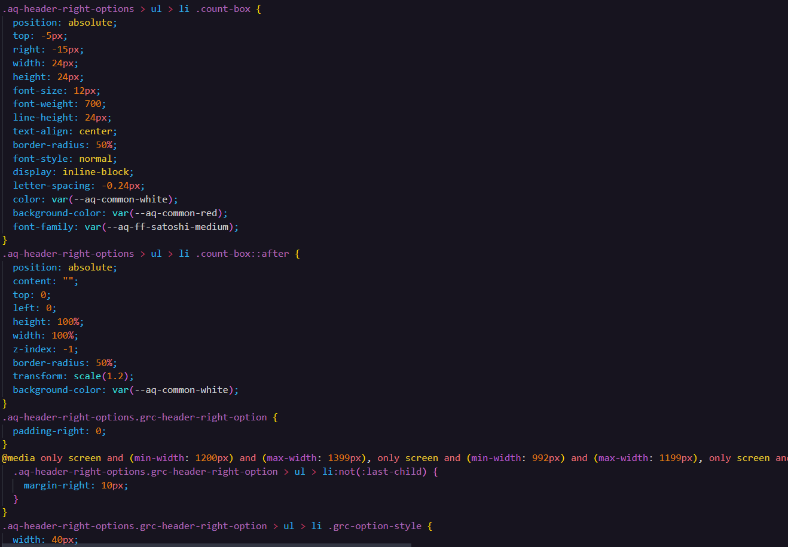Click the li:not(:last-child) selector
The image size is (788, 547).
374,472
